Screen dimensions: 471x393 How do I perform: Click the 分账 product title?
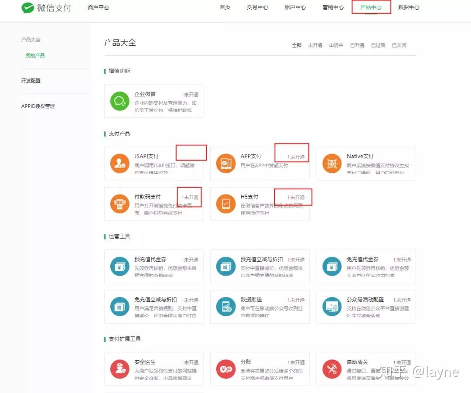coord(246,362)
